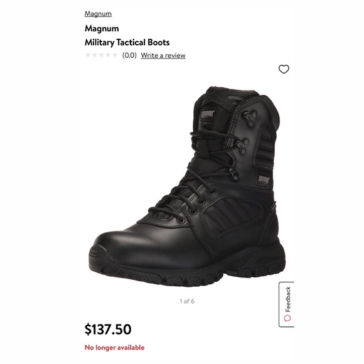Click the bold Magnum product heading

tap(102, 28)
